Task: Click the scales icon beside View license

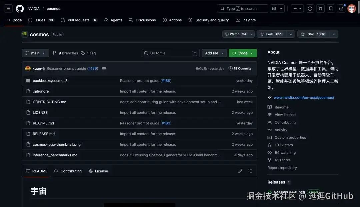Action: click(270, 115)
